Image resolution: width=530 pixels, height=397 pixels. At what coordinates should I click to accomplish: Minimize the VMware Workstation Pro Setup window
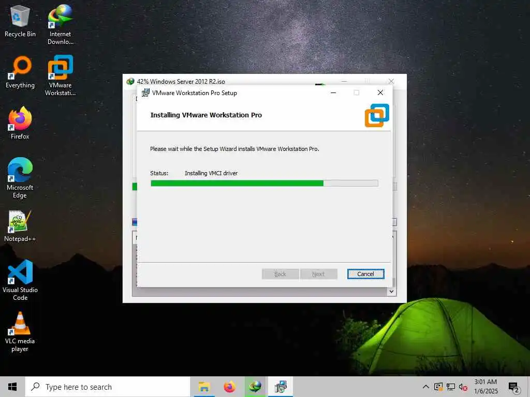click(x=333, y=93)
